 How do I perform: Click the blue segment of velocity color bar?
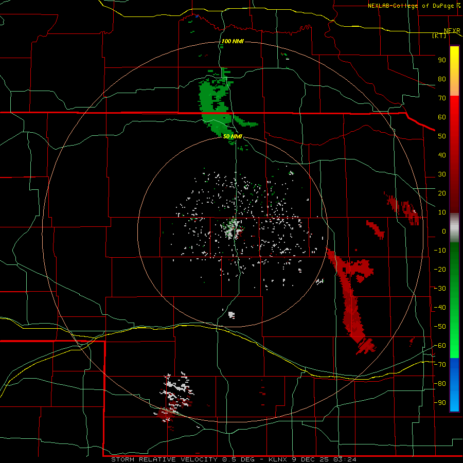[x=454, y=385]
